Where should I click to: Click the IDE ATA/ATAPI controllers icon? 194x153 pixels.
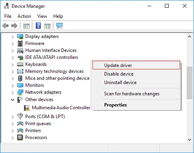[x=20, y=57]
